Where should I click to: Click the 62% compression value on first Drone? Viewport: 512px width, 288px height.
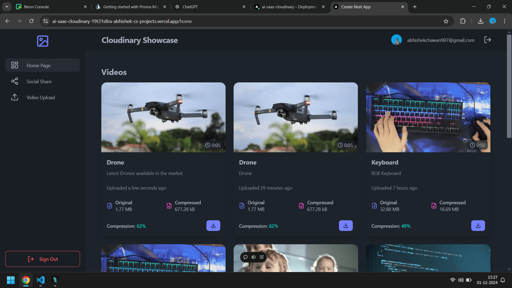pos(141,226)
